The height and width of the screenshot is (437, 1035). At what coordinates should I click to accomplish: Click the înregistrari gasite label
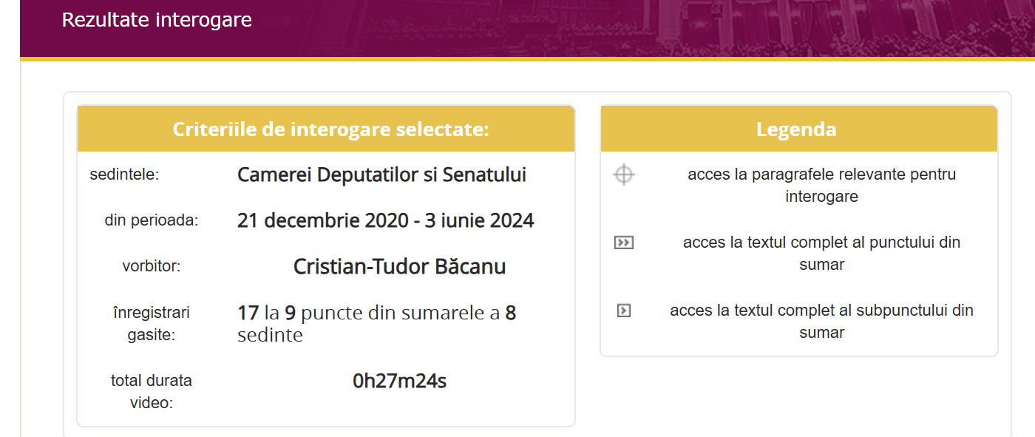pos(152,324)
